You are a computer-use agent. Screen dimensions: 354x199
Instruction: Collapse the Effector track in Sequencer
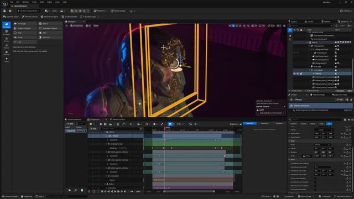107,136
